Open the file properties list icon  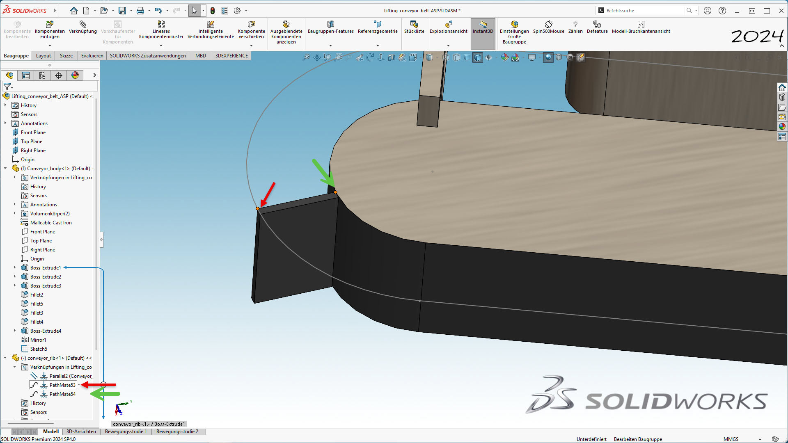(x=225, y=11)
